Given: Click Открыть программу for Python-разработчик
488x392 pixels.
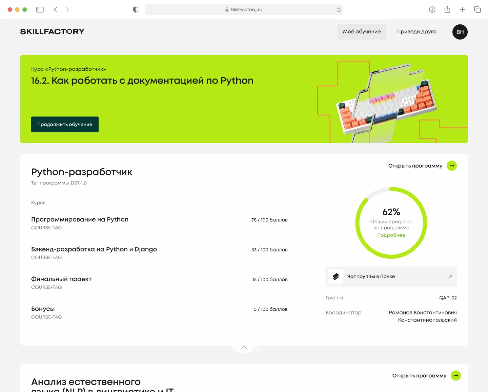Looking at the screenshot, I should pyautogui.click(x=415, y=166).
